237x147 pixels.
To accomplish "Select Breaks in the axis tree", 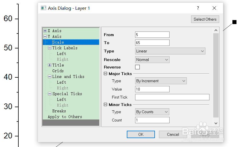I will [x=59, y=111].
